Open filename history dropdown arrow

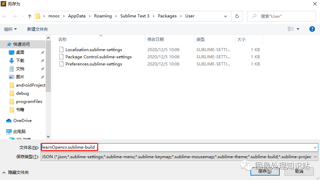pos(315,147)
